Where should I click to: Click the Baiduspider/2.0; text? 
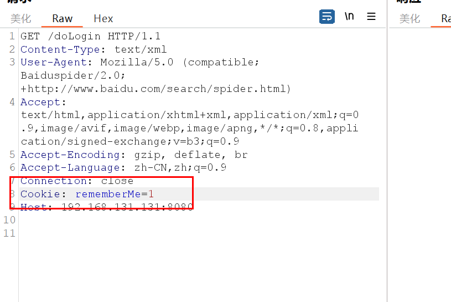(73, 76)
